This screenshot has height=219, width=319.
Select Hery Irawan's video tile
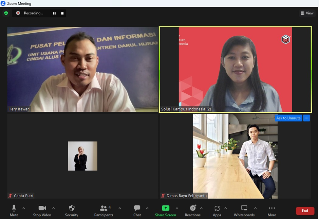pos(82,69)
